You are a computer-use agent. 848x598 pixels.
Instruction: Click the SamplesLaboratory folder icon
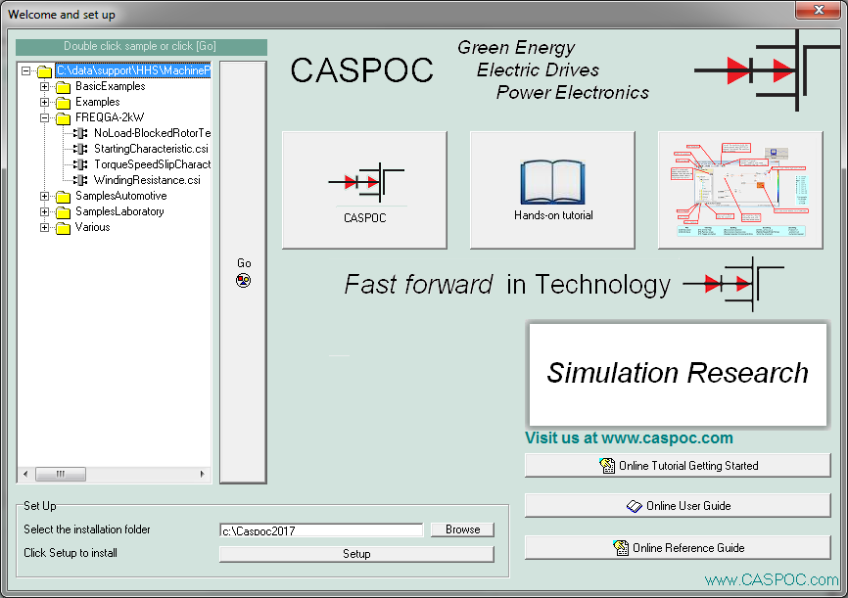[64, 212]
